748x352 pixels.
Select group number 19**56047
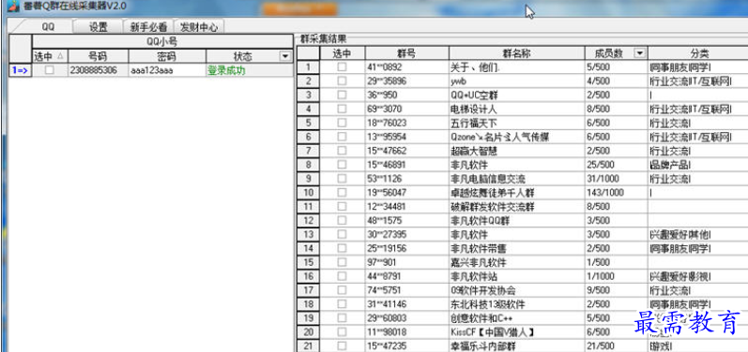[406, 193]
